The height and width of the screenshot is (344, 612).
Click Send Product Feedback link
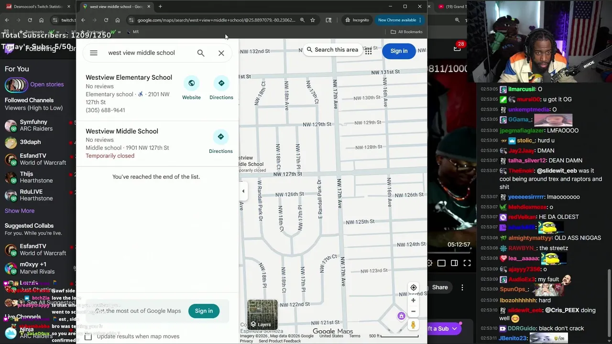(280, 341)
